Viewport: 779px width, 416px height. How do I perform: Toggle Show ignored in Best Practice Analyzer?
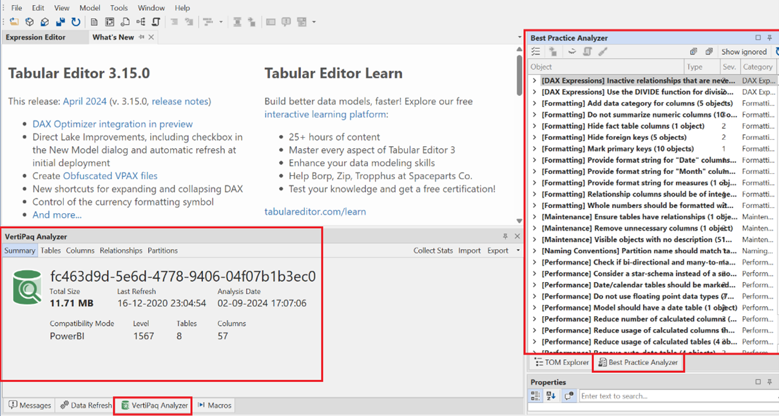(744, 51)
